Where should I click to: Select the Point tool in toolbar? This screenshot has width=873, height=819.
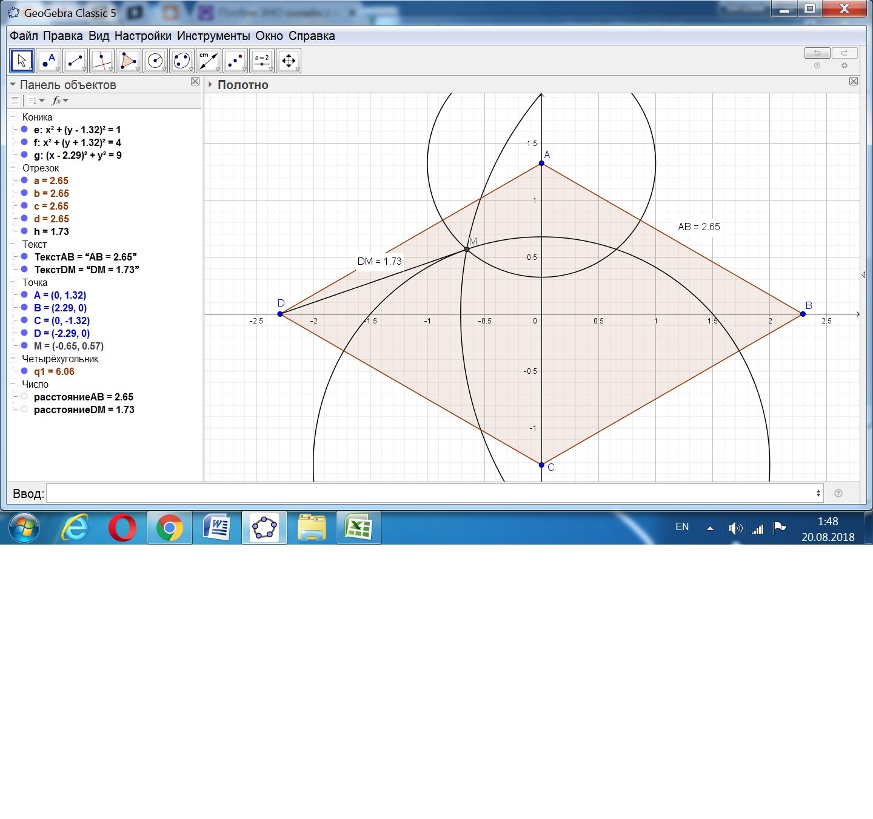pyautogui.click(x=48, y=61)
